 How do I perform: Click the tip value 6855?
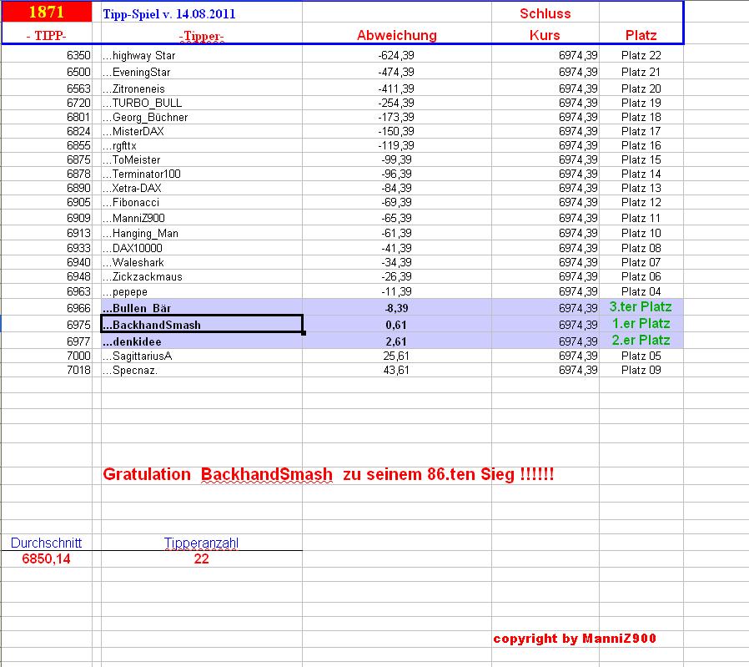tap(78, 145)
